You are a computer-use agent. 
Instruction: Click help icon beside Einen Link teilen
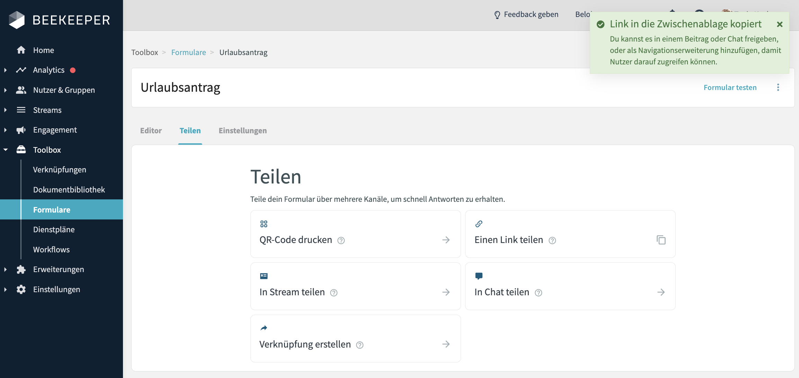click(x=552, y=241)
